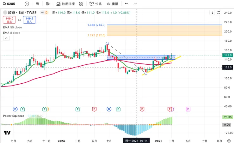Open the technical indicators menu
Viewport: 234px width, 143px height.
click(x=65, y=4)
